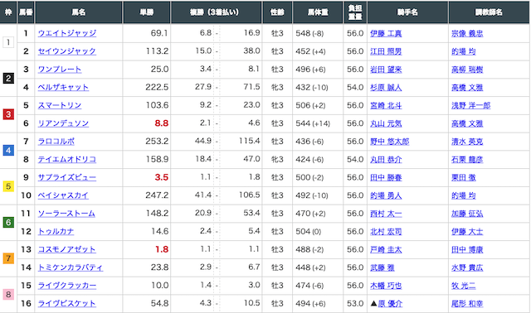Click red win odds 1.8
Image resolution: width=531 pixels, height=313 pixels.
[x=162, y=249]
